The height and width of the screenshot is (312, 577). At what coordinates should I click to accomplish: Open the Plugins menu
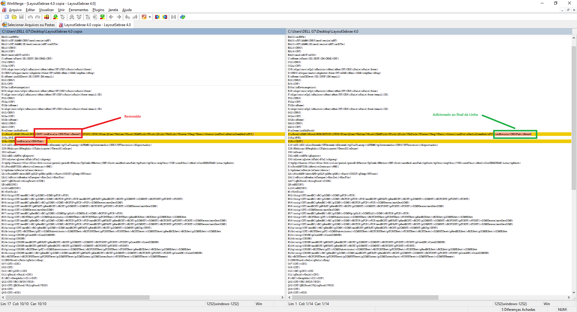pyautogui.click(x=98, y=10)
